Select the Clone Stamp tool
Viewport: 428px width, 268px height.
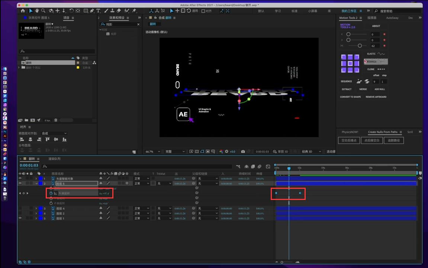tap(112, 11)
